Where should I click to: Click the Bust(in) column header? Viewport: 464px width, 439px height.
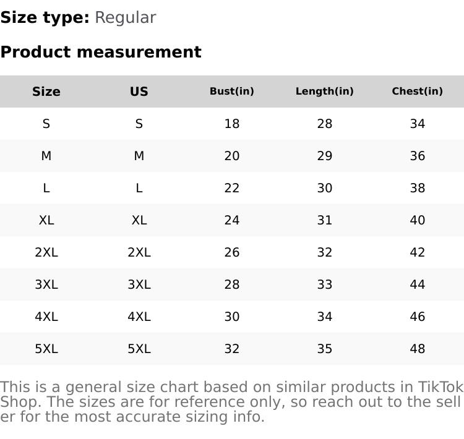(232, 92)
